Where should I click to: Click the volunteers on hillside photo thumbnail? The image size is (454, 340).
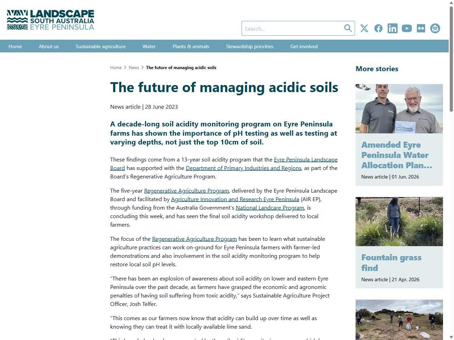coord(399,320)
